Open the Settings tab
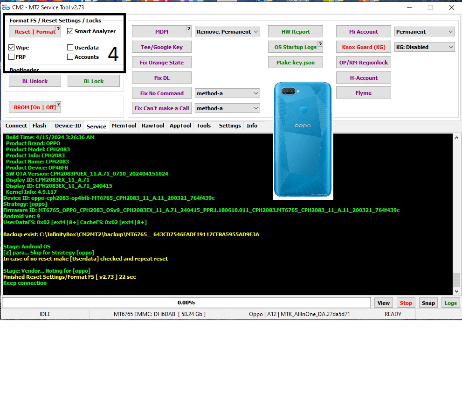 coord(230,126)
